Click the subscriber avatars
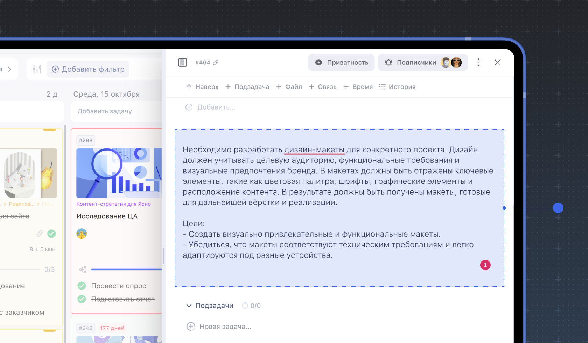Image resolution: width=588 pixels, height=343 pixels. pyautogui.click(x=451, y=63)
